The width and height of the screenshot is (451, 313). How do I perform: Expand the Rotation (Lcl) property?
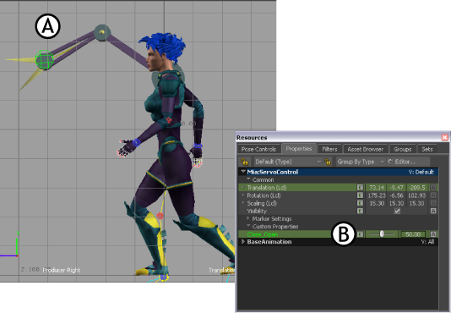coord(243,195)
